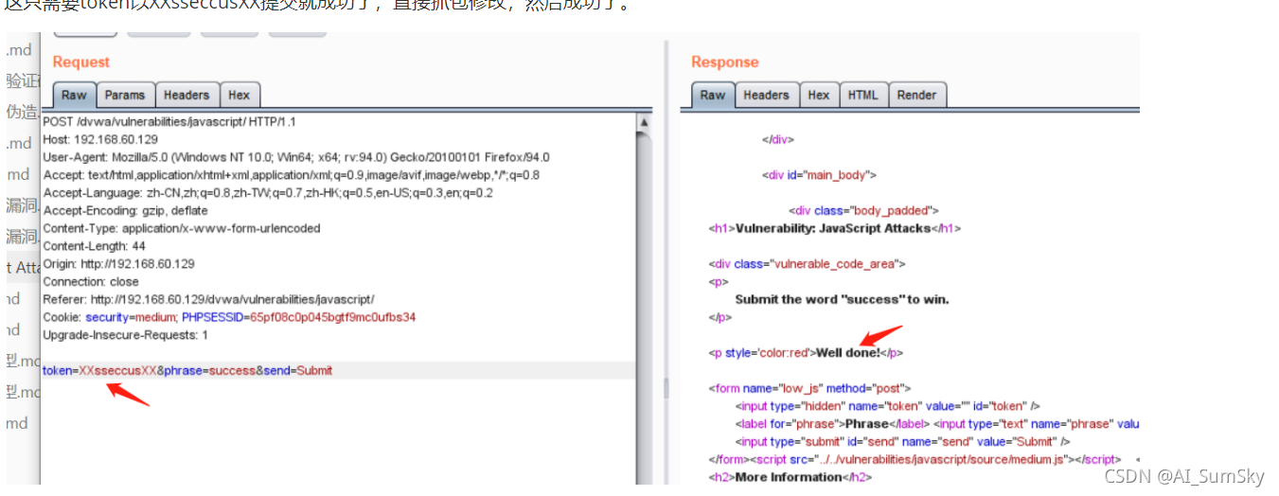
Task: Select the Raw tab in Request panel
Action: [75, 95]
